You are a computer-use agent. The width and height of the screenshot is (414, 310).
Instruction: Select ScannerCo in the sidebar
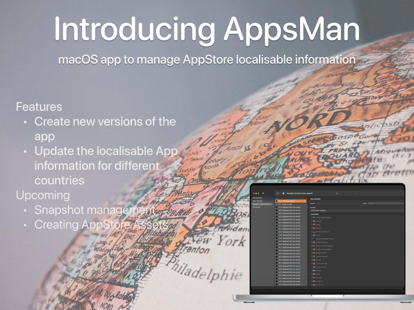(x=262, y=207)
